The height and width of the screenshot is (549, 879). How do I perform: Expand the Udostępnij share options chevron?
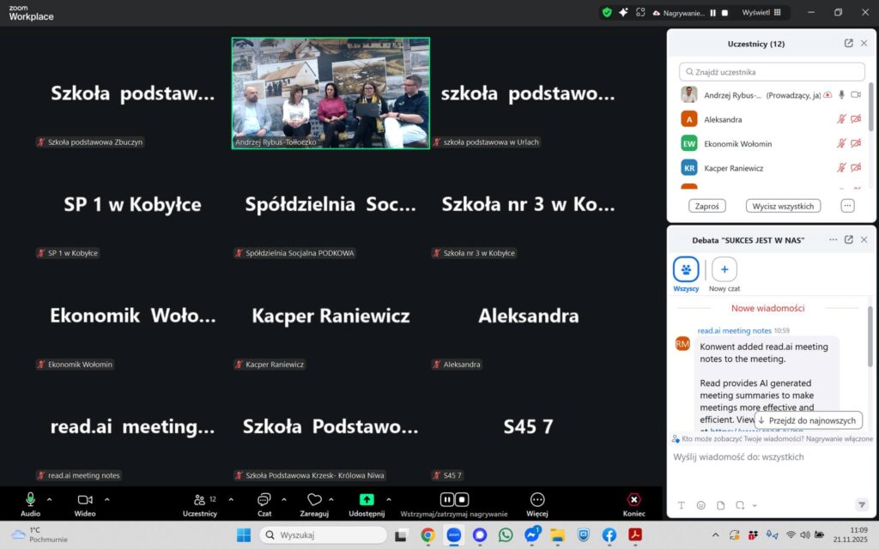(388, 499)
